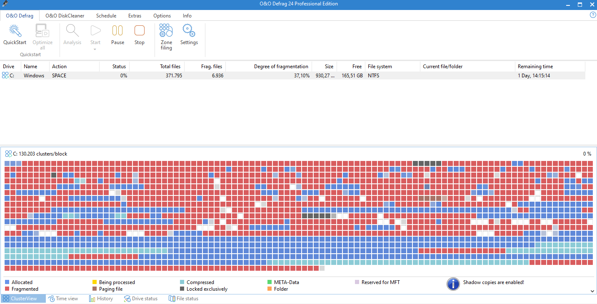The height and width of the screenshot is (304, 597).
Task: Sort by File system column header
Action: tap(392, 67)
